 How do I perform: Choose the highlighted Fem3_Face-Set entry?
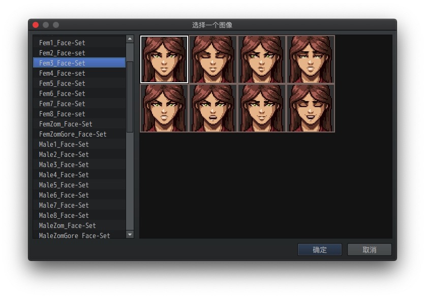click(79, 63)
